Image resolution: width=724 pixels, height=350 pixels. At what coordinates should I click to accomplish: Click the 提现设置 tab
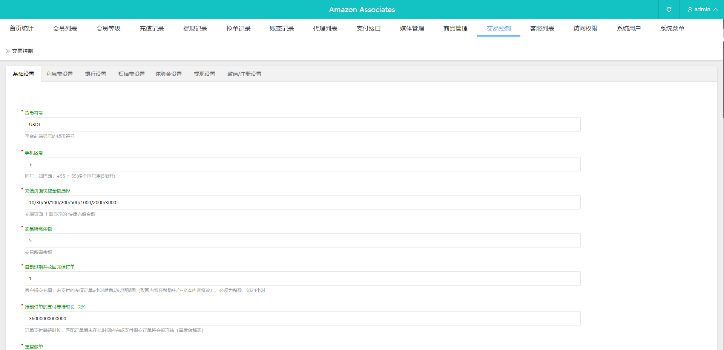click(x=204, y=74)
